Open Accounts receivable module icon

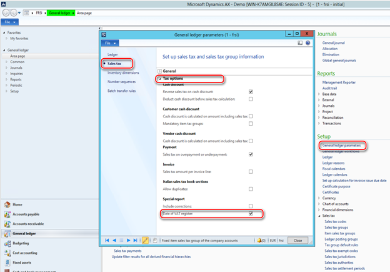[x=7, y=224]
